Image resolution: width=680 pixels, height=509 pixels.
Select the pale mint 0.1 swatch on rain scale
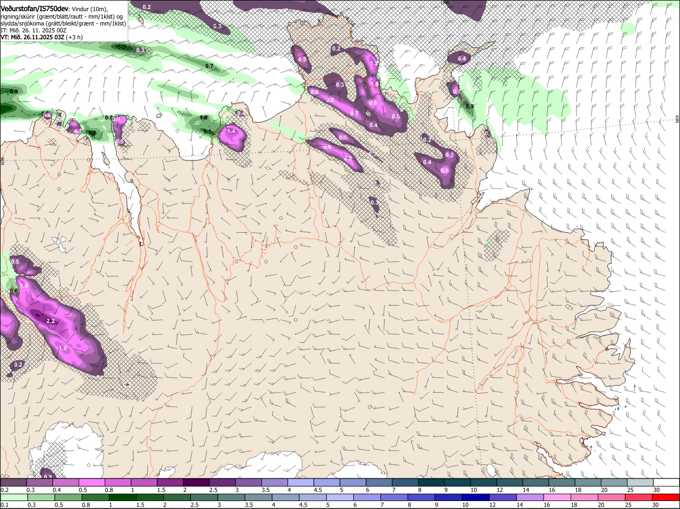(13, 497)
